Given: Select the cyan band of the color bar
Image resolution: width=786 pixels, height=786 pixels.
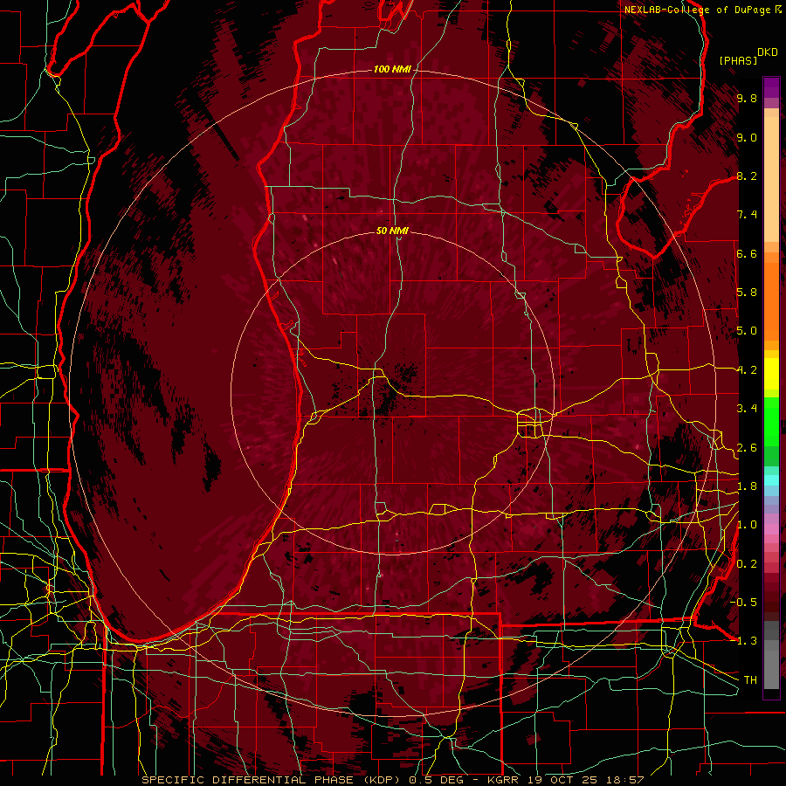Looking at the screenshot, I should tap(771, 479).
